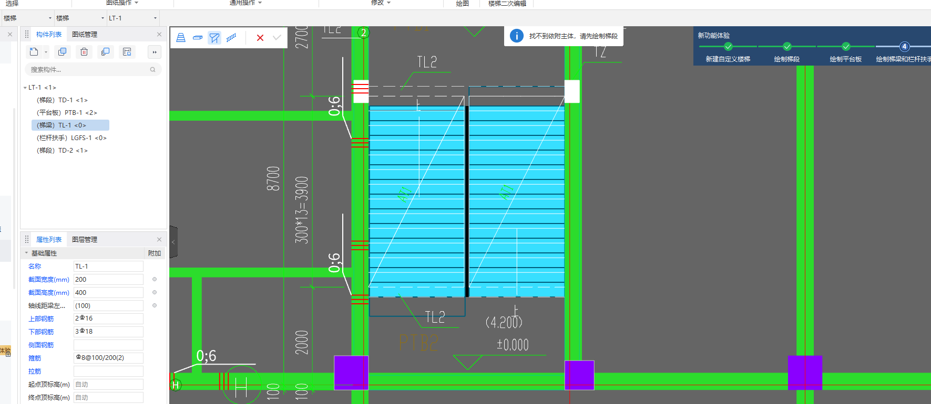This screenshot has width=931, height=404.
Task: Click step 4 绘制梯梁和栏杆扶手 in guide
Action: click(904, 46)
